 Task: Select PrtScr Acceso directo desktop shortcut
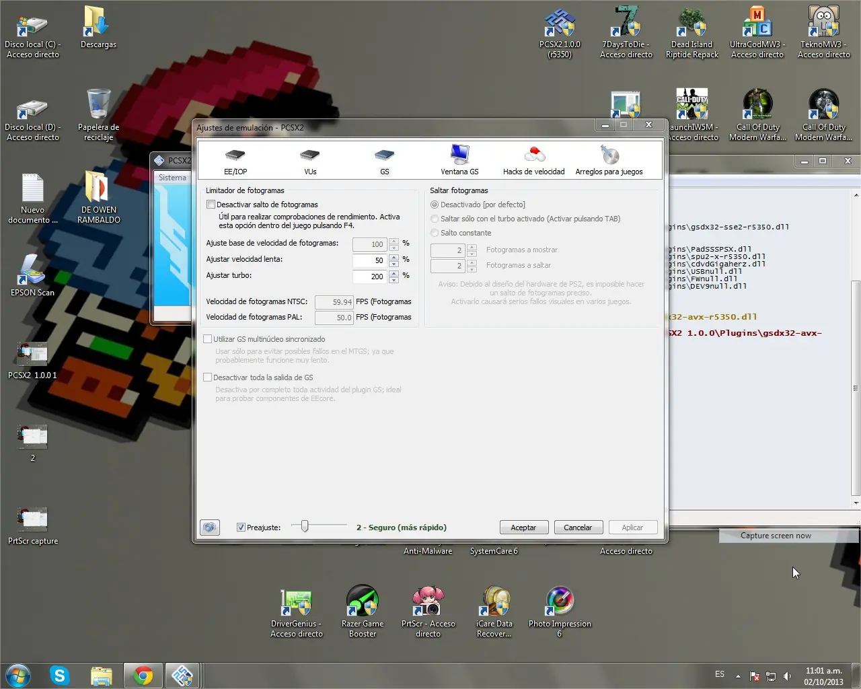click(428, 612)
